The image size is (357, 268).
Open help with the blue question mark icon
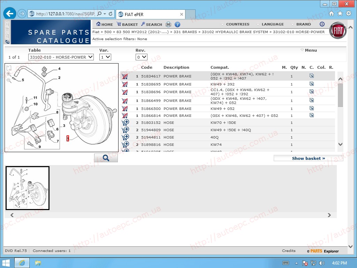pyautogui.click(x=177, y=24)
